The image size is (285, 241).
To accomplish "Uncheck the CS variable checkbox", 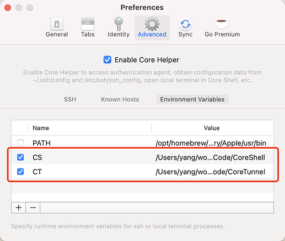I will (20, 157).
